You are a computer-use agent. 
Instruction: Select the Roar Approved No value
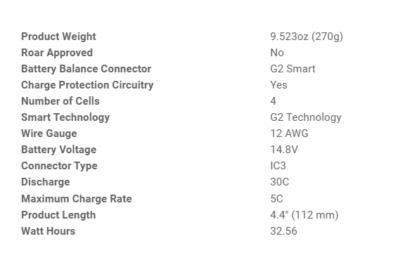pos(277,53)
